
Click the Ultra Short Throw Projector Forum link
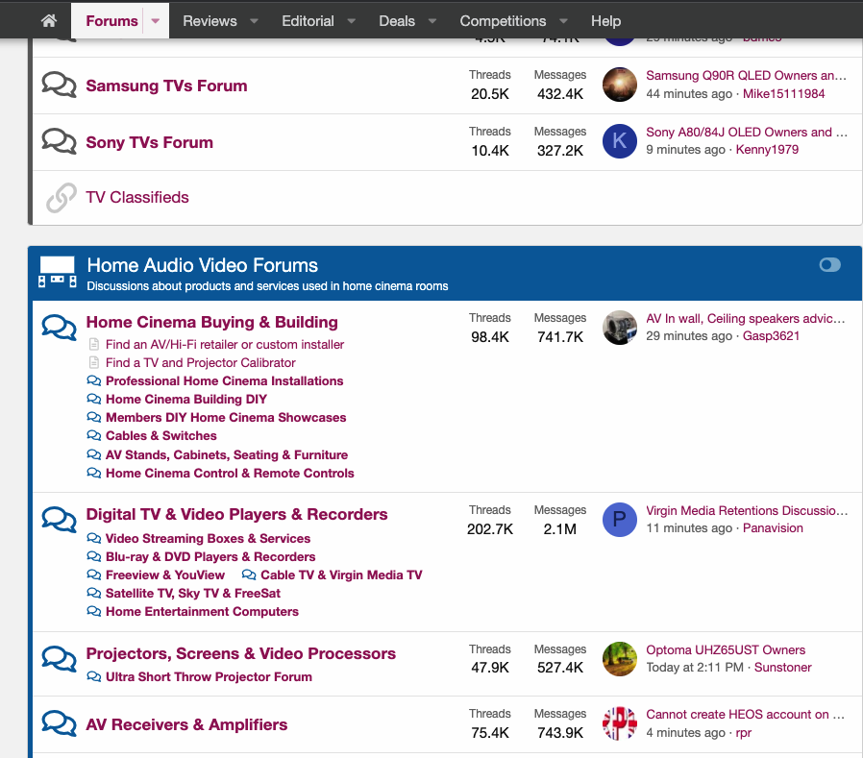coord(209,677)
